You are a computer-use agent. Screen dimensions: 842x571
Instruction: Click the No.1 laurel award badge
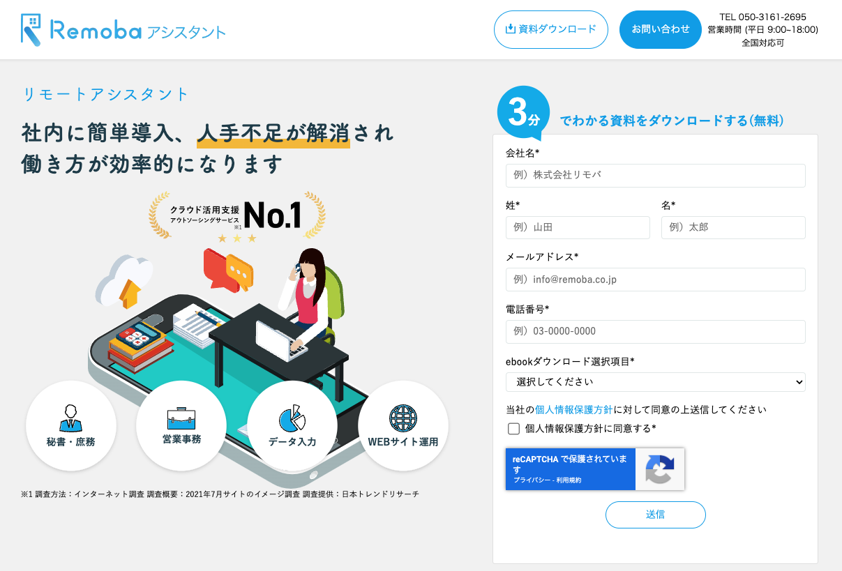tap(236, 217)
